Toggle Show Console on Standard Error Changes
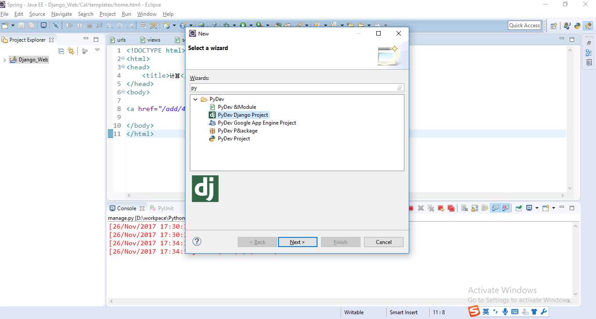Screen dimensions: 596x319 [x=505, y=208]
